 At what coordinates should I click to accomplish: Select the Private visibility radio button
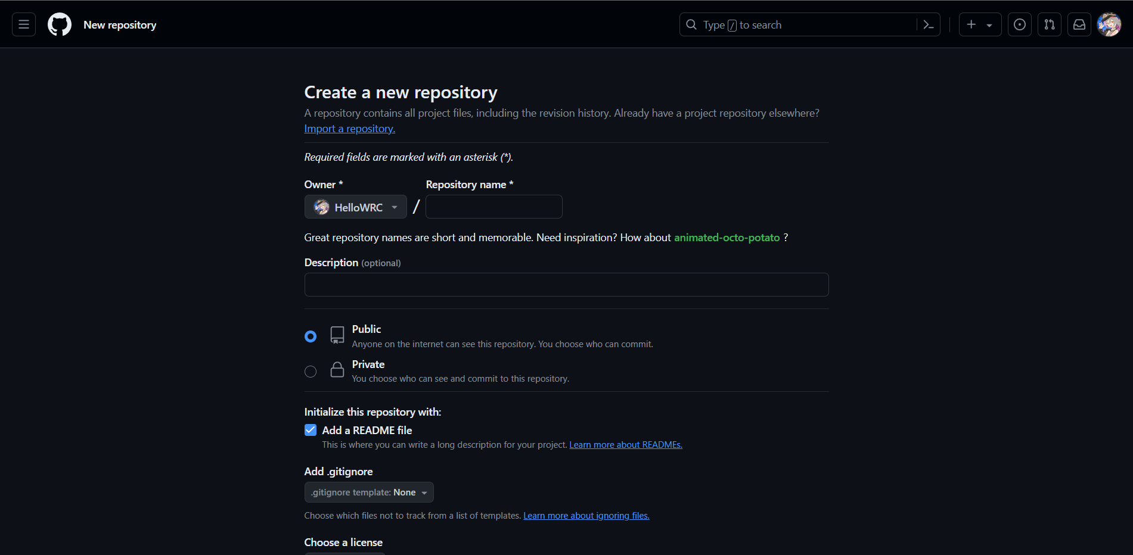coord(311,372)
